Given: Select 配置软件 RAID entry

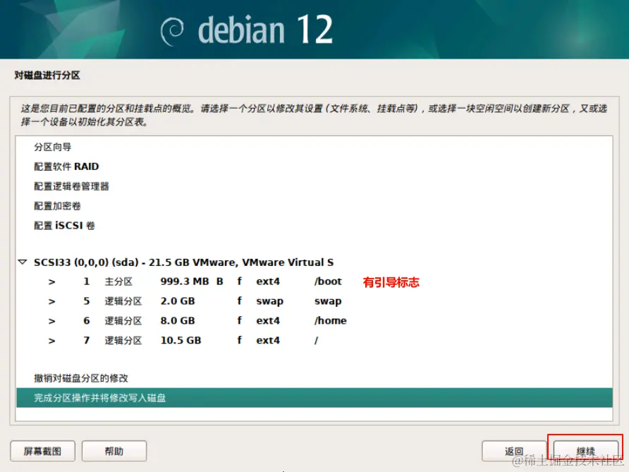Looking at the screenshot, I should [66, 167].
